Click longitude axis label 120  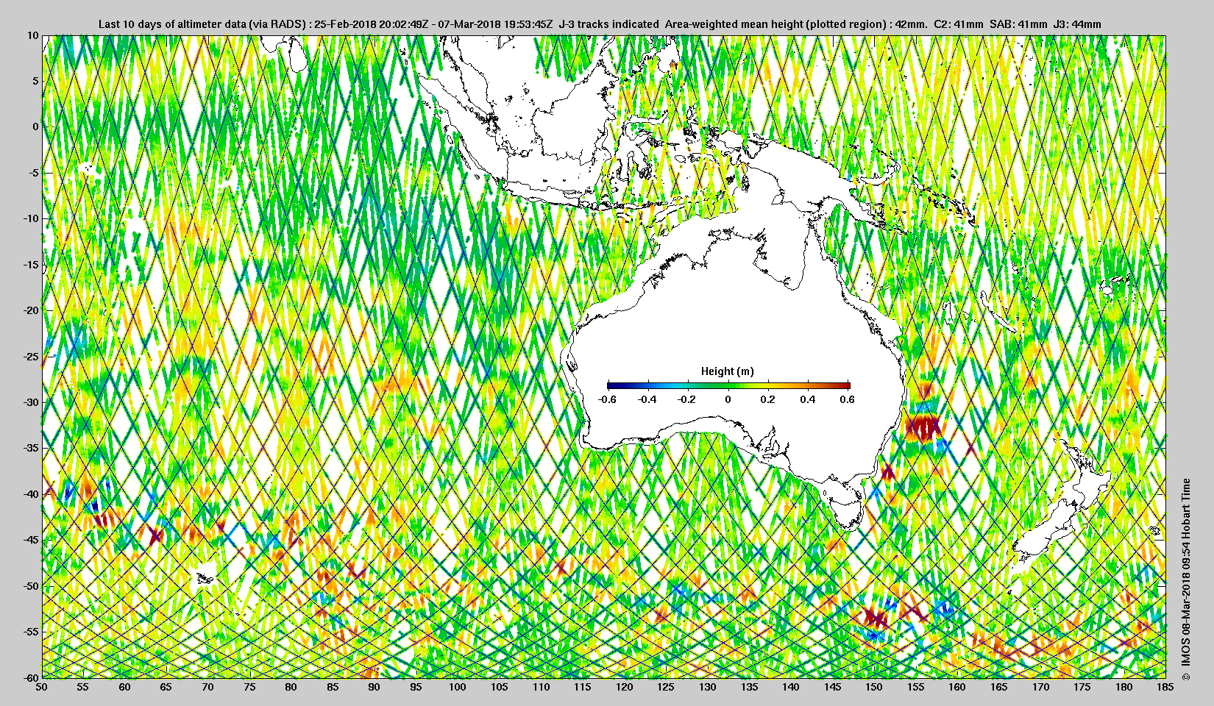[x=625, y=688]
